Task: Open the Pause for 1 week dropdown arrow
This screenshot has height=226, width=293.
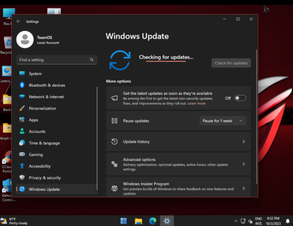Action: pos(241,121)
